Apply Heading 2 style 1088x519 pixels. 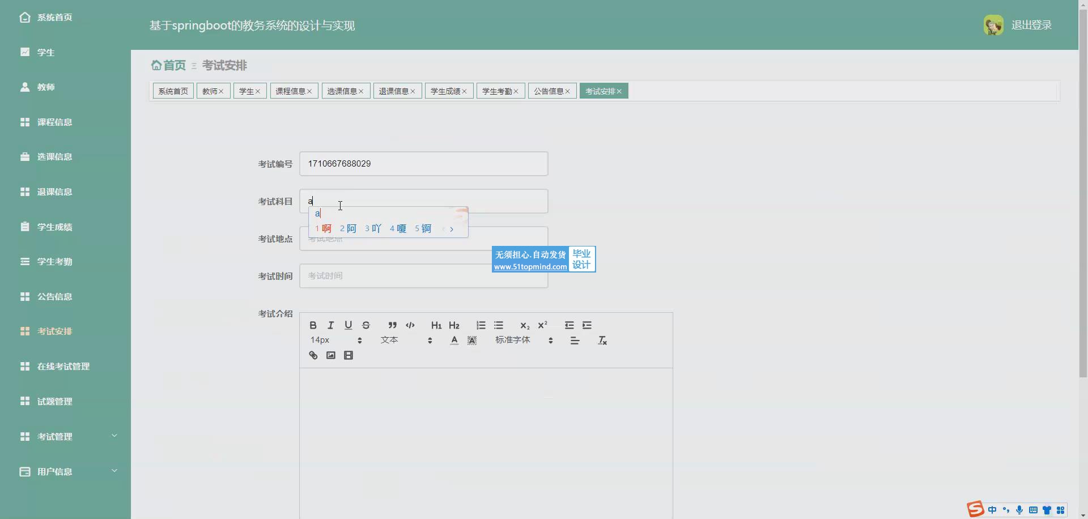454,325
